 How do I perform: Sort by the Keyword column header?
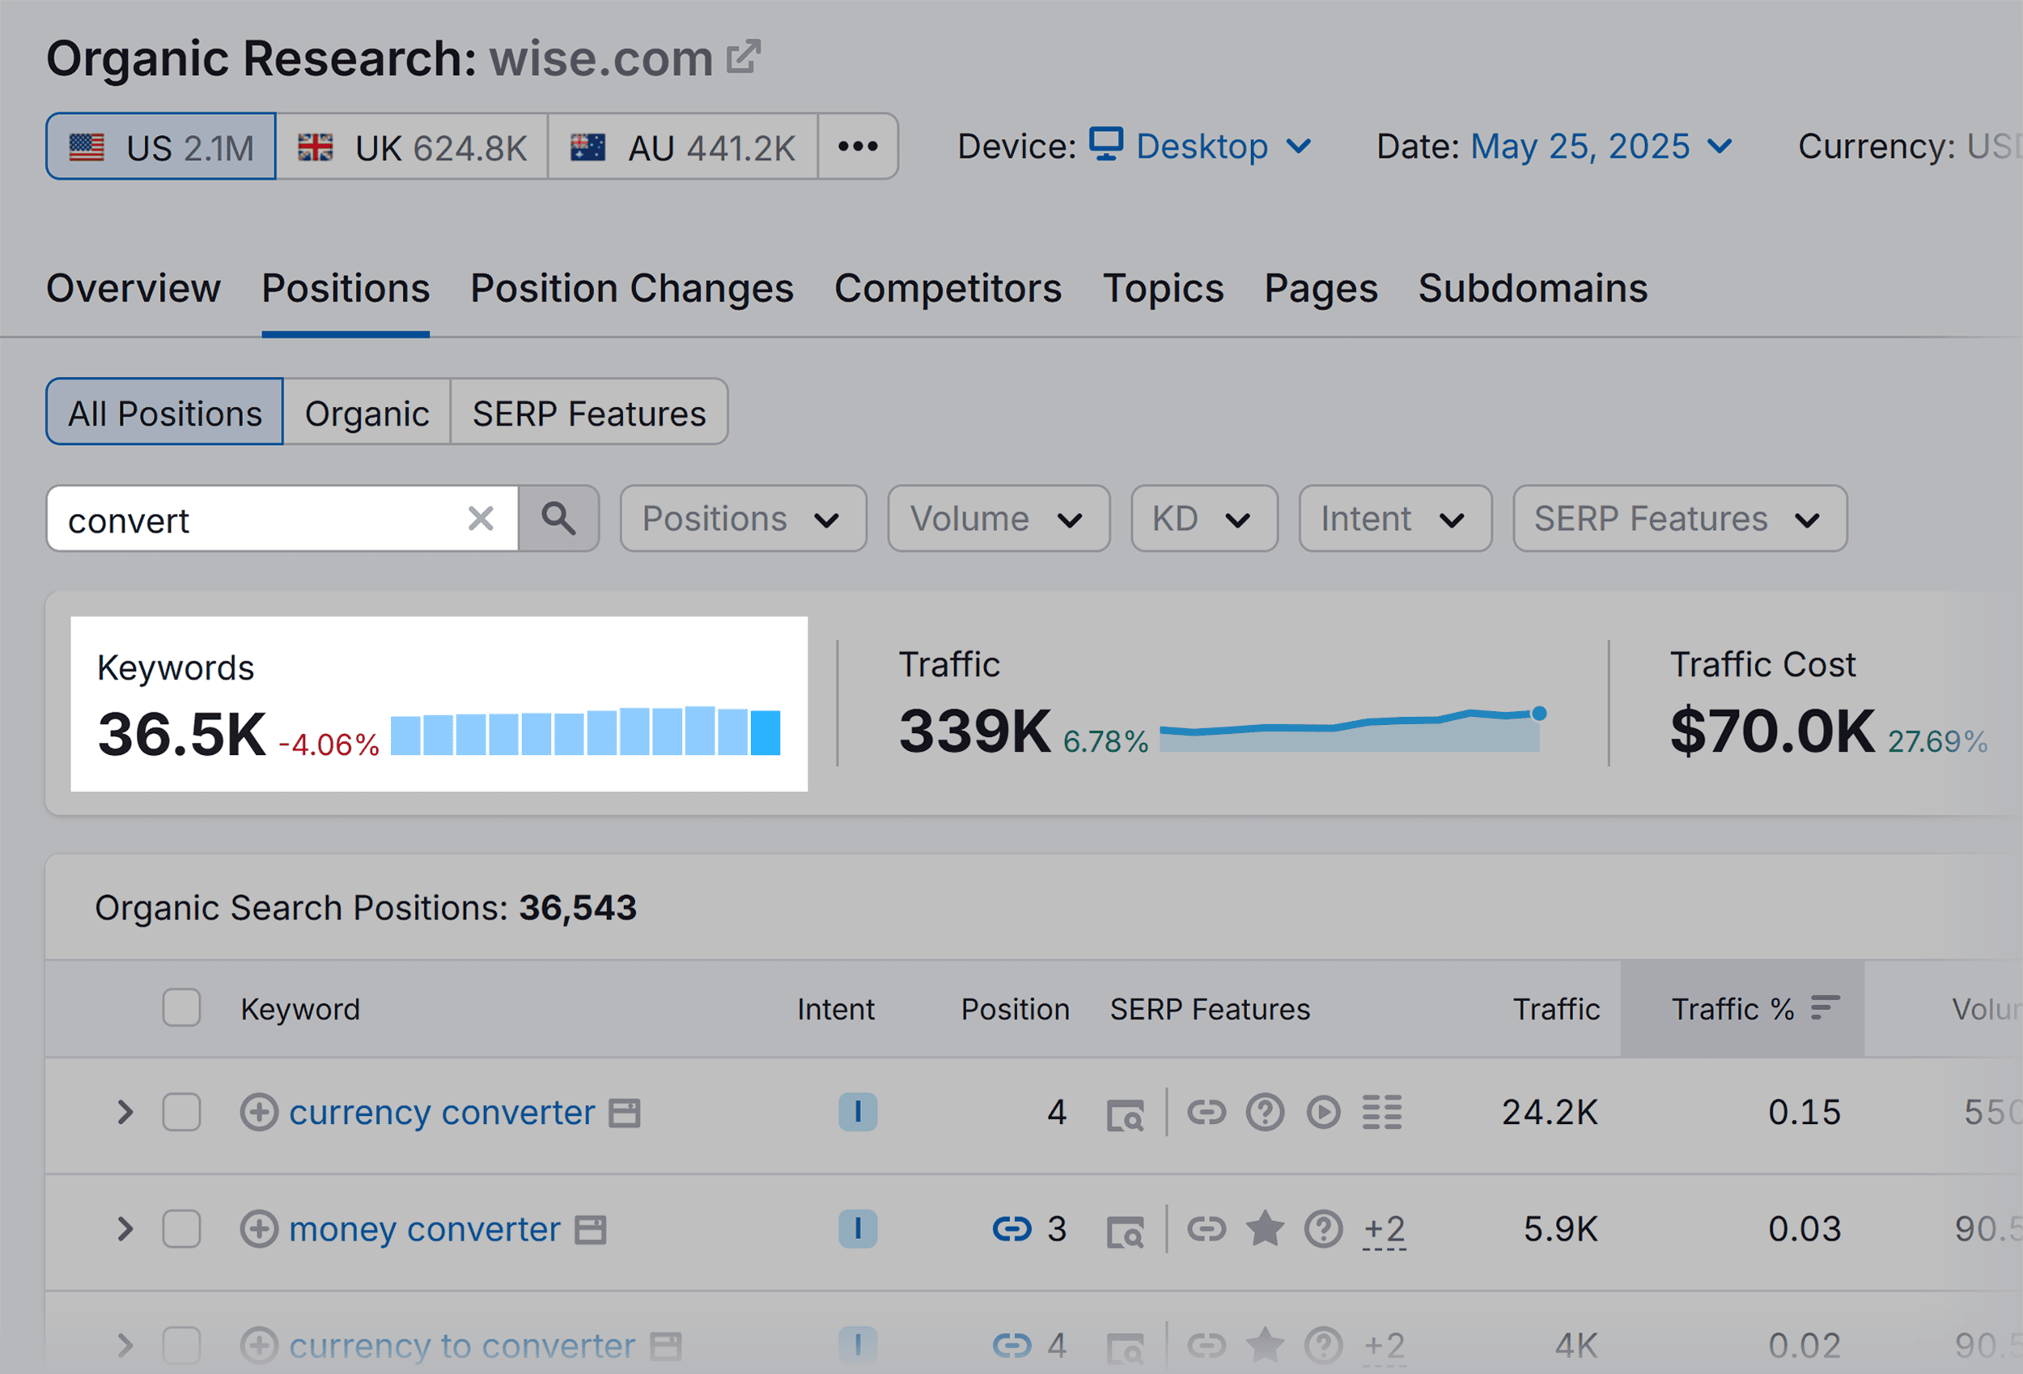point(299,1008)
